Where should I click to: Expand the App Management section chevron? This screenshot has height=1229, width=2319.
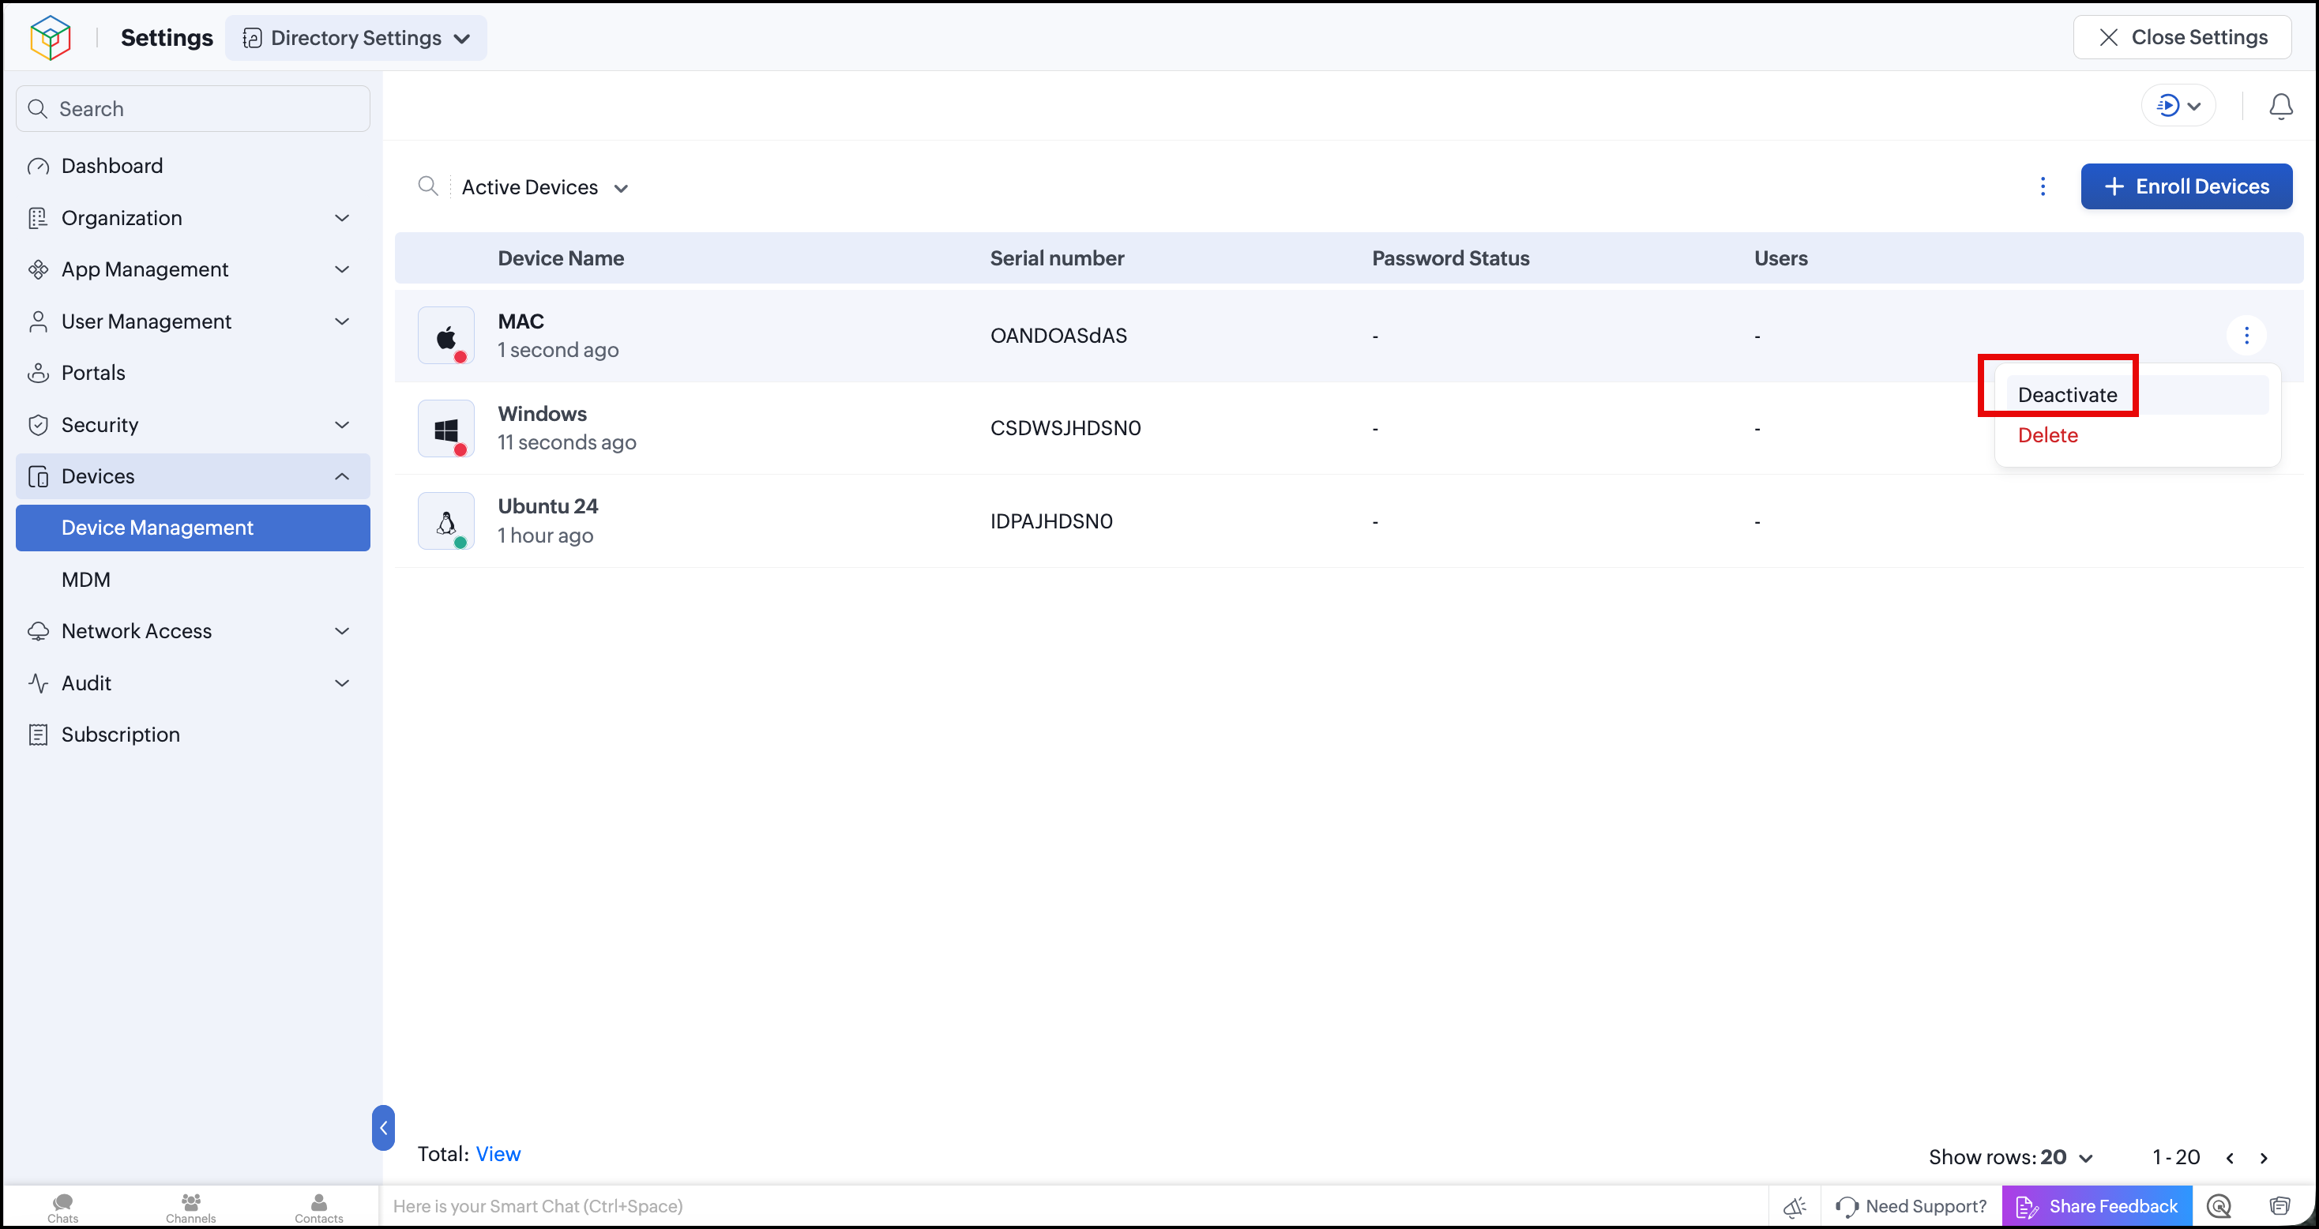[x=342, y=269]
